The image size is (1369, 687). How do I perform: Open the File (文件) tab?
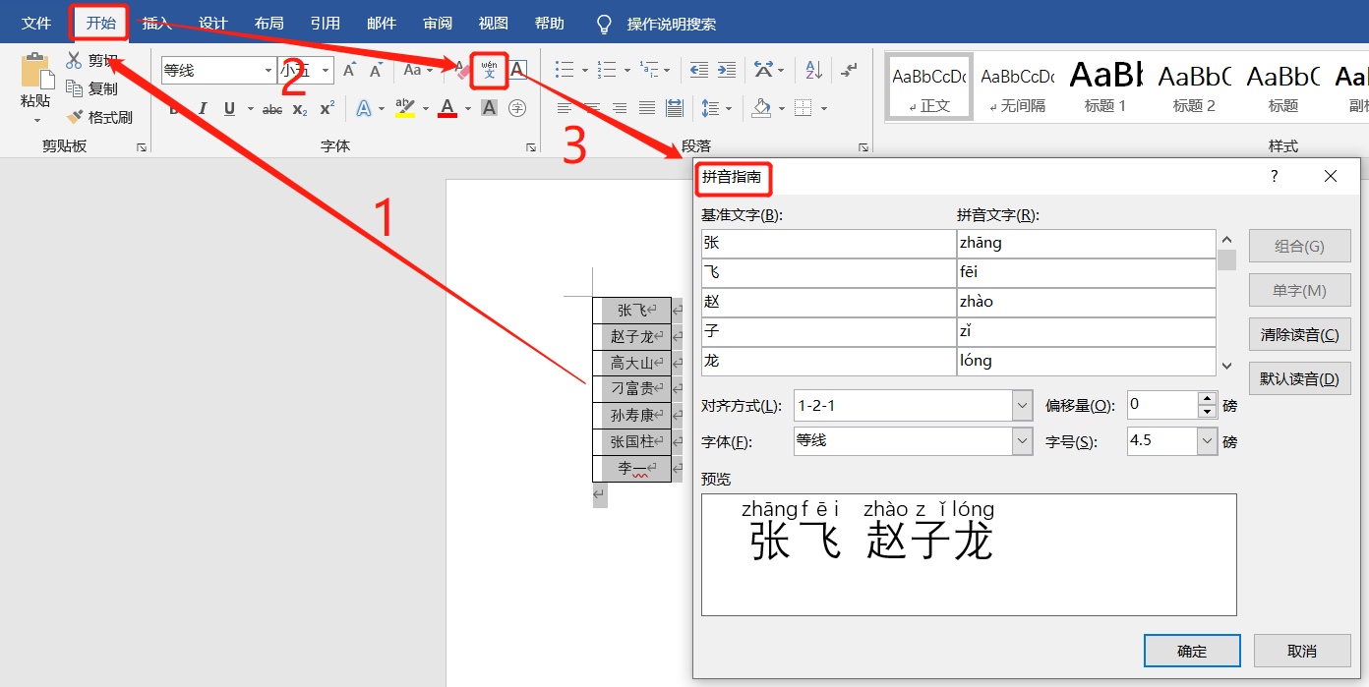(36, 24)
